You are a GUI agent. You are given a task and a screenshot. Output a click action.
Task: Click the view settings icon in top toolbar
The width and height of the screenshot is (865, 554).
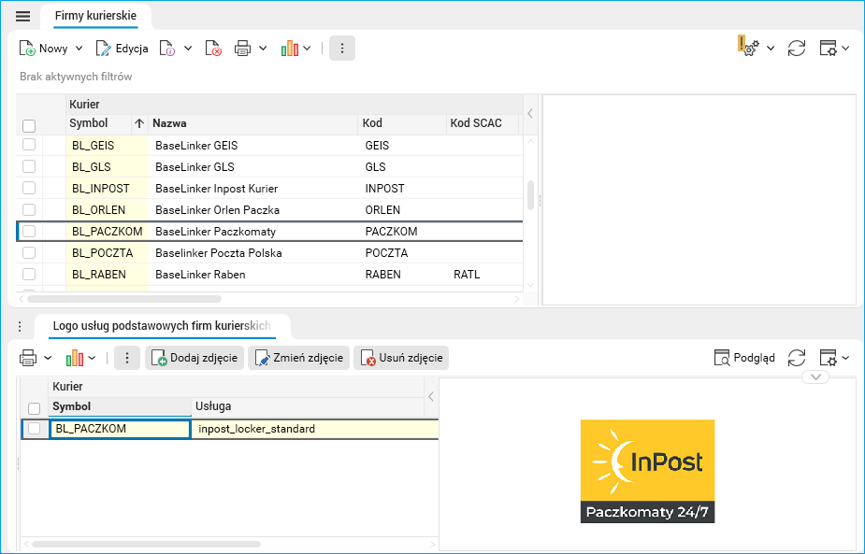[x=828, y=49]
